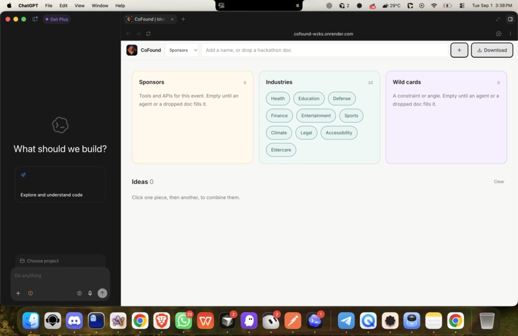The image size is (518, 336).
Task: Open a new browser tab
Action: point(183,19)
